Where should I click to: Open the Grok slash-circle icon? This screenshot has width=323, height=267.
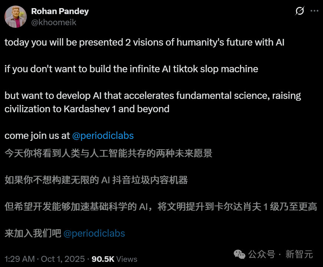click(300, 11)
